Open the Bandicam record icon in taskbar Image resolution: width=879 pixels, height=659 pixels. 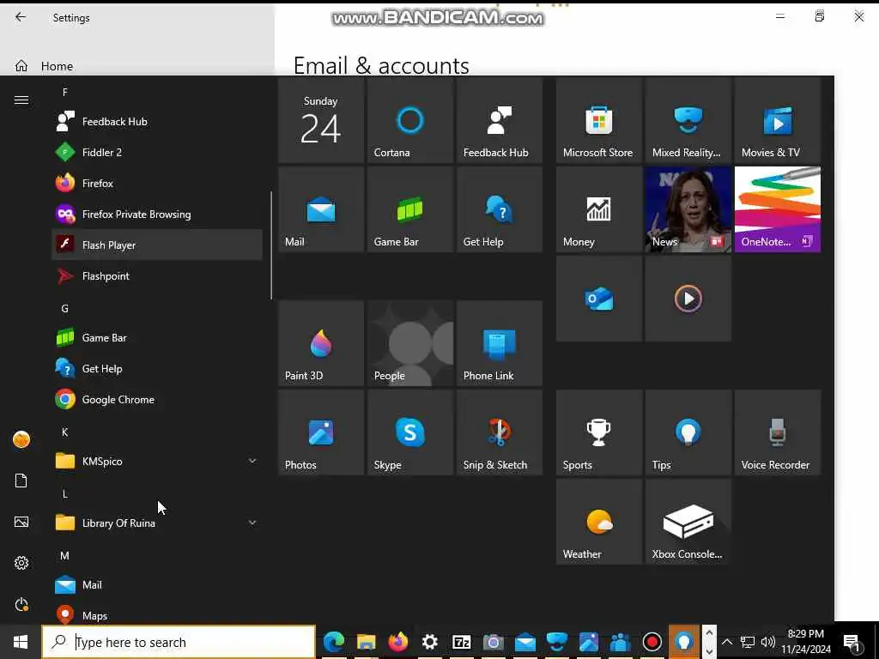652,642
